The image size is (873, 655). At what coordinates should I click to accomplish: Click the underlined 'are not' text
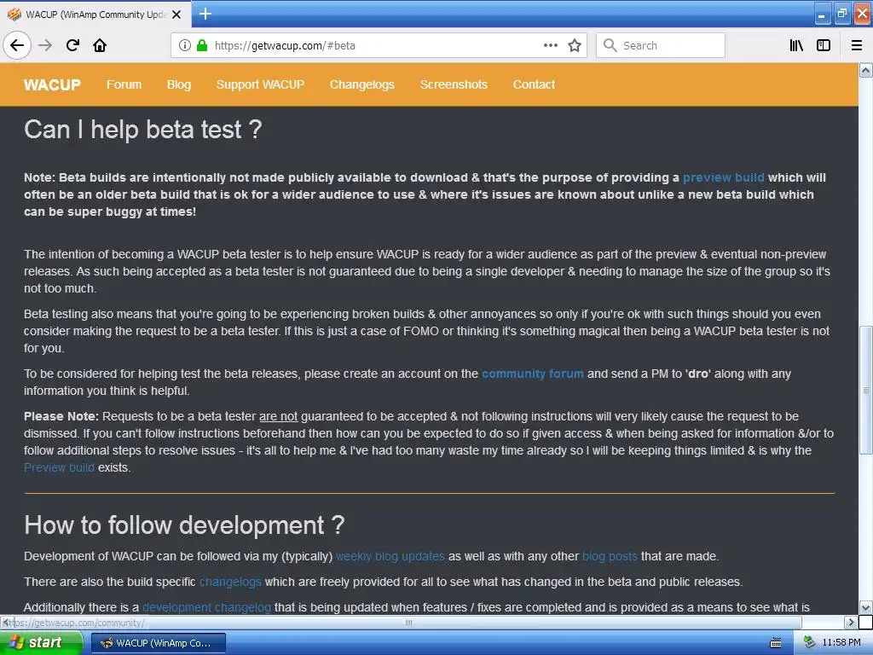(x=279, y=416)
